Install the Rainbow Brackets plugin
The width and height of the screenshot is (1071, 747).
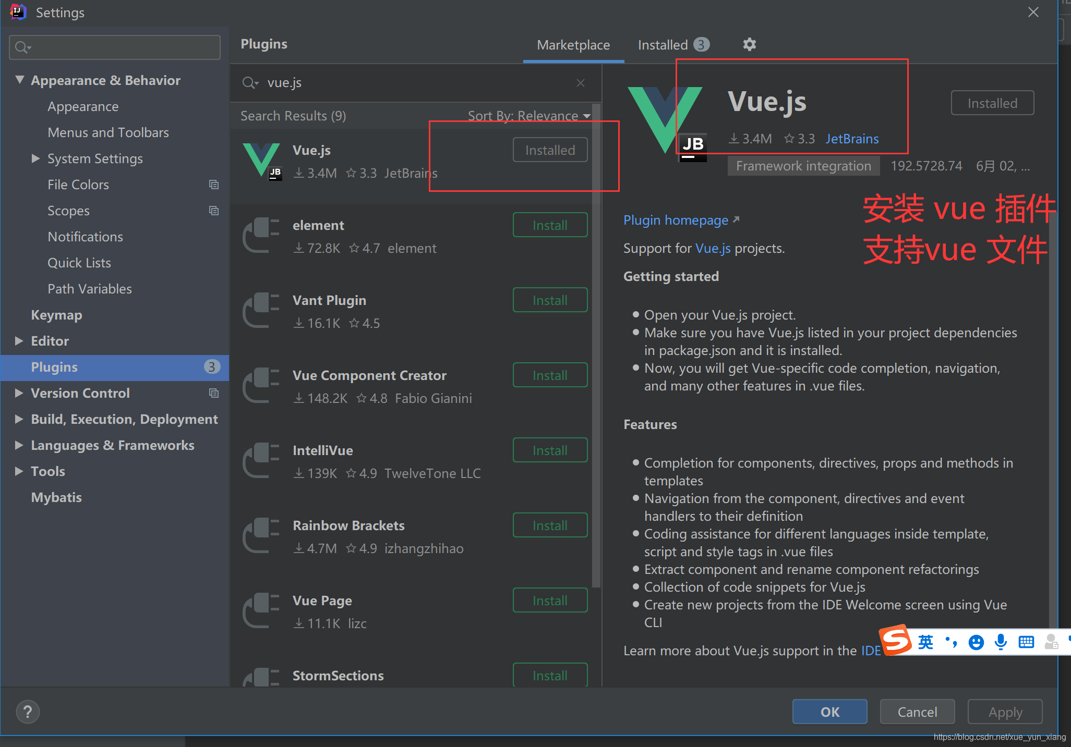549,525
